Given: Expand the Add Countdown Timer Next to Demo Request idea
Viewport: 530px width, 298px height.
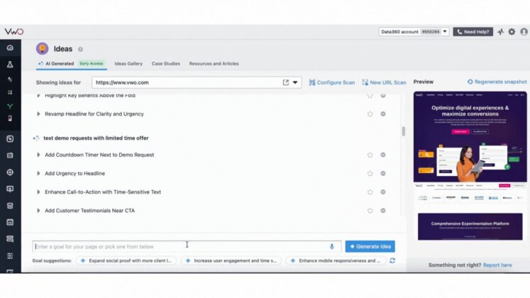Looking at the screenshot, I should [38, 155].
